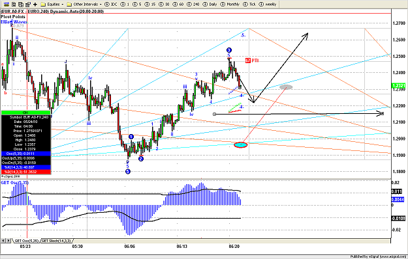Image resolution: width=408 pixels, height=259 pixels.
Task: Select the IDC symbol button
Action: point(111,4)
